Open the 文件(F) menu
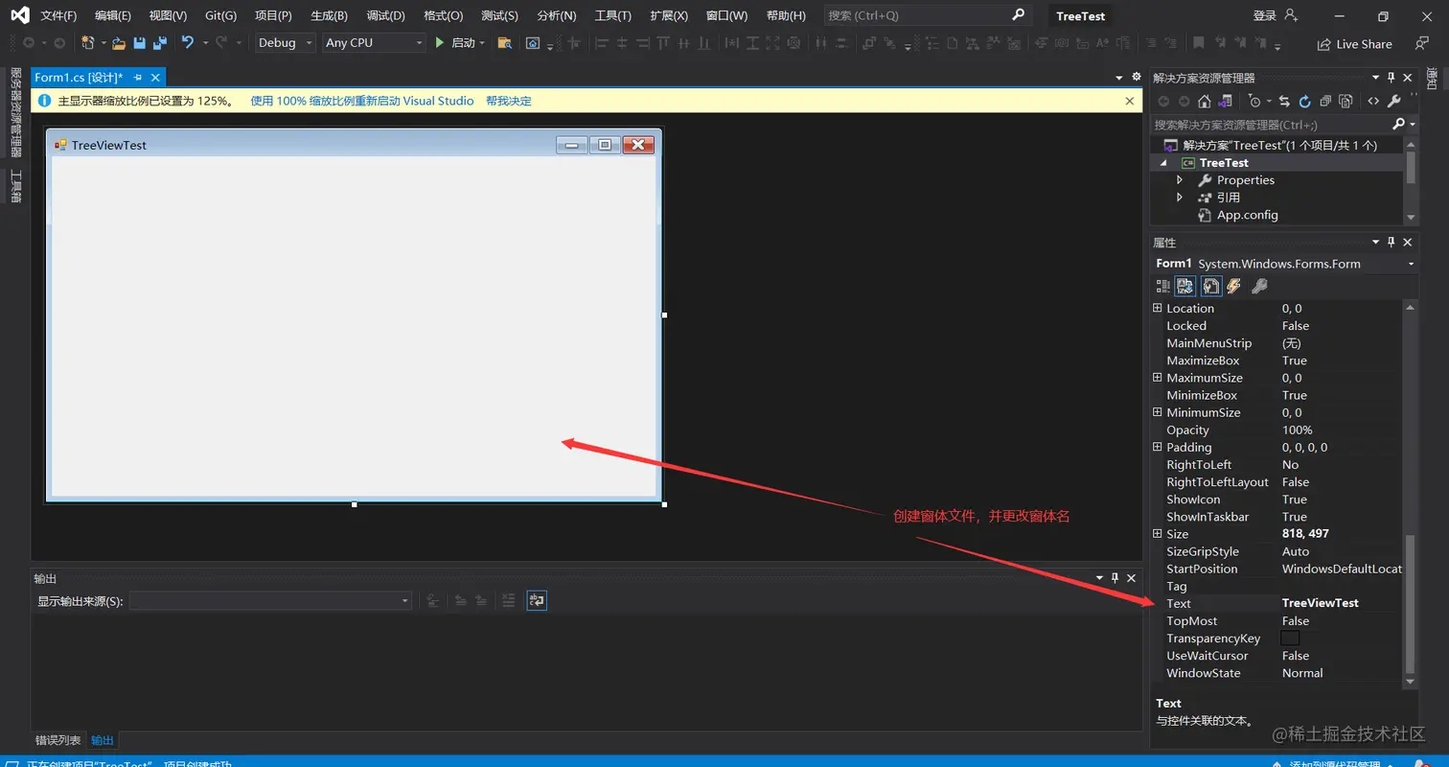The image size is (1449, 767). tap(58, 16)
